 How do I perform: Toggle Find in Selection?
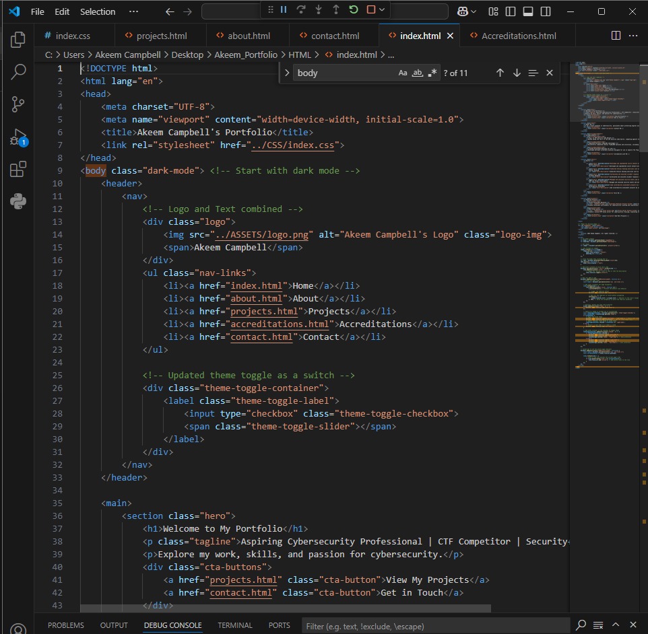533,73
